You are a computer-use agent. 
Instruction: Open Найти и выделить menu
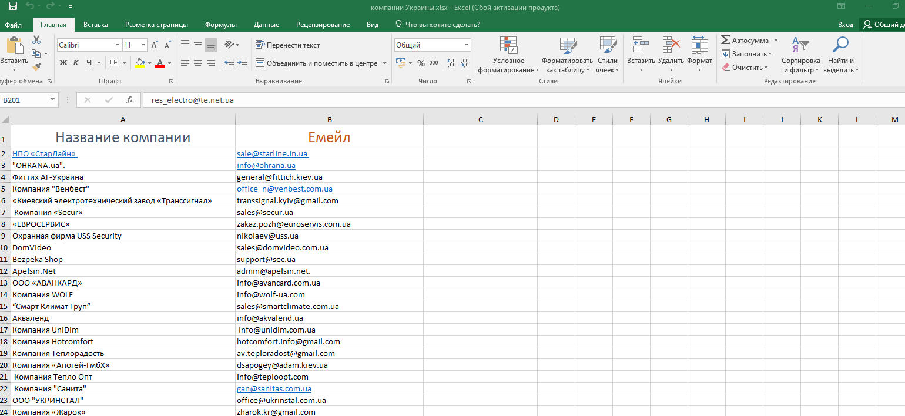(841, 55)
